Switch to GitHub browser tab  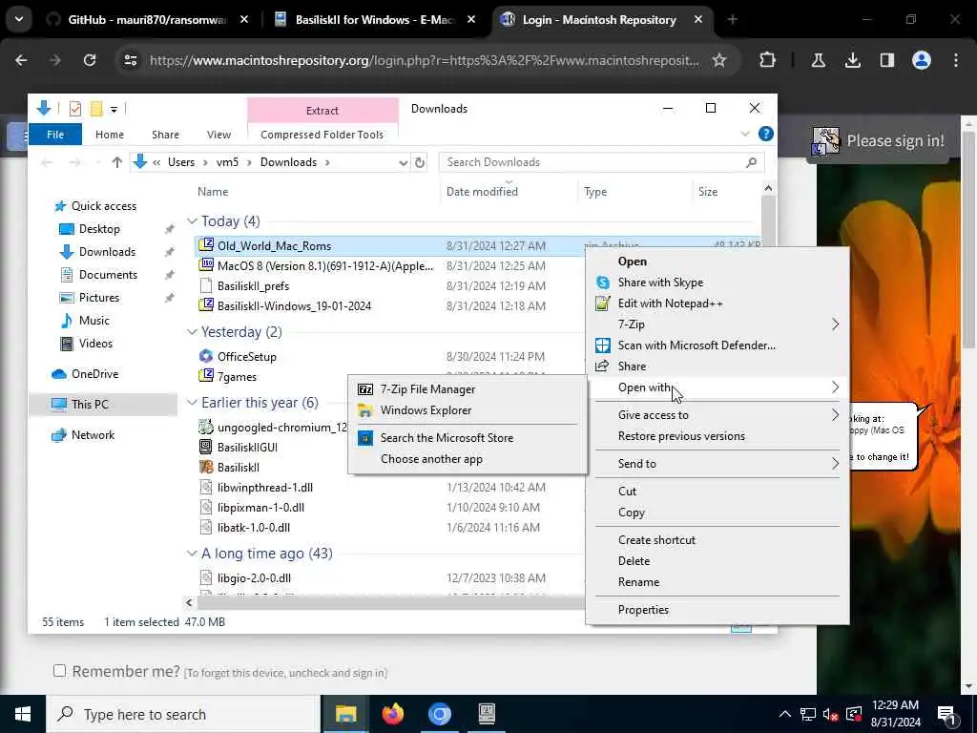coord(148,20)
